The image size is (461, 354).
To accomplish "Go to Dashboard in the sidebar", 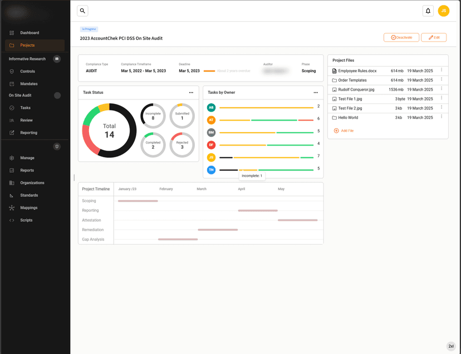I will pos(30,33).
